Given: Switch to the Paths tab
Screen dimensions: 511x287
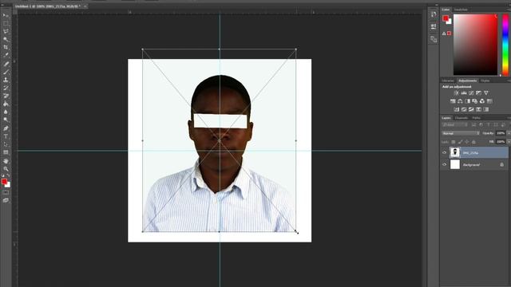Looking at the screenshot, I should [x=477, y=118].
